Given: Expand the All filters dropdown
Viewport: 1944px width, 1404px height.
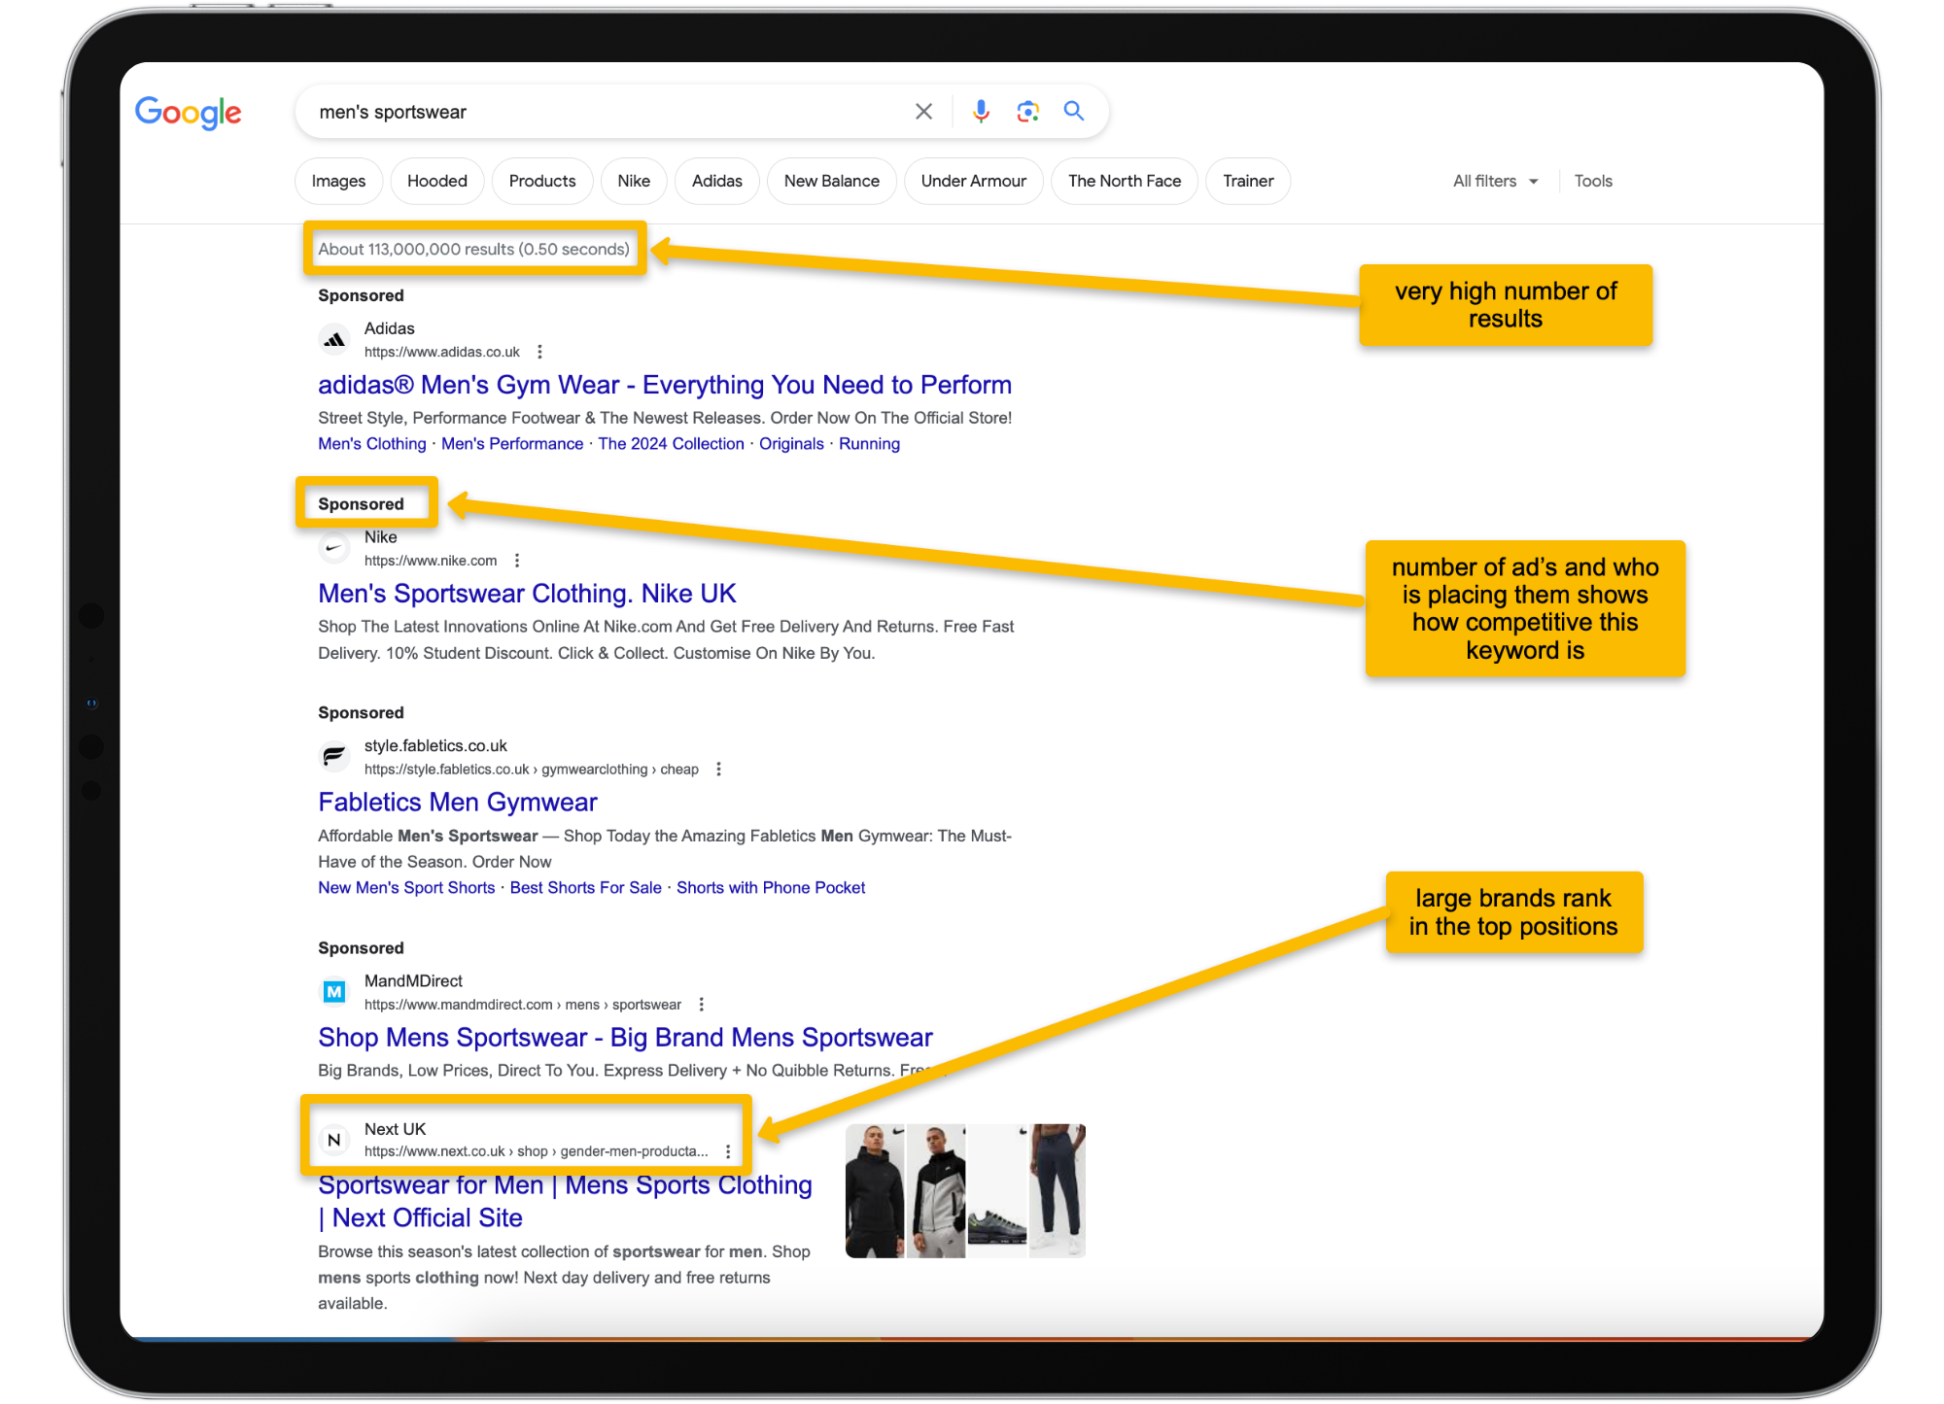Looking at the screenshot, I should [1496, 181].
